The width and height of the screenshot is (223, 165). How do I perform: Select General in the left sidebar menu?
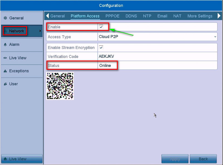pyautogui.click(x=22, y=18)
